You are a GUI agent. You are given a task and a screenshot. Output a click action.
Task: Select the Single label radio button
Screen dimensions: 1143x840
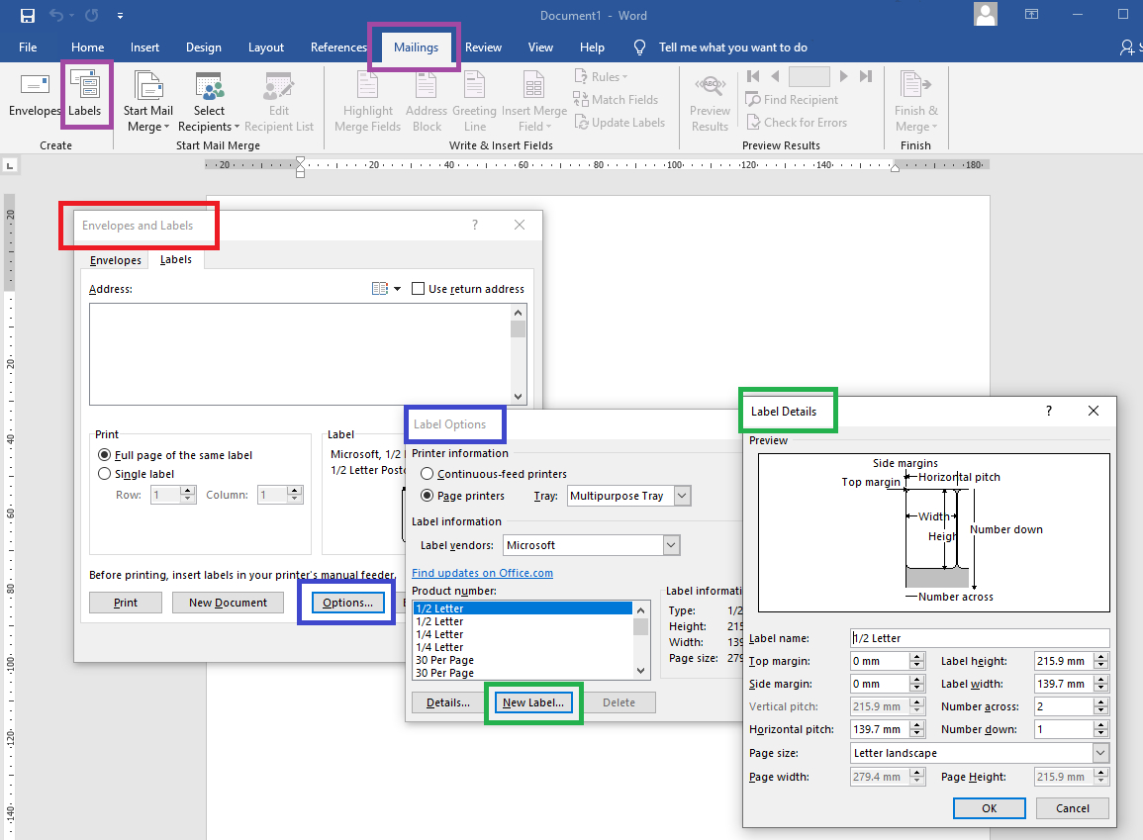104,473
